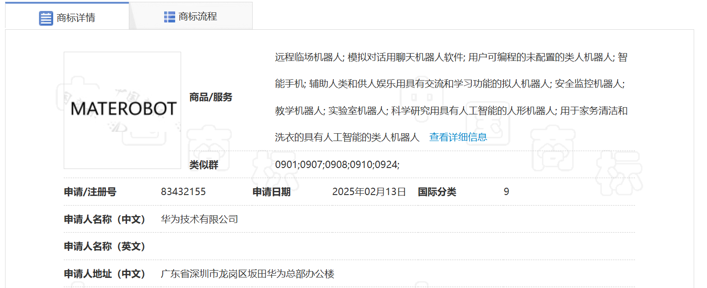The image size is (707, 288).
Task: Open the 商标详情 tab
Action: point(67,16)
